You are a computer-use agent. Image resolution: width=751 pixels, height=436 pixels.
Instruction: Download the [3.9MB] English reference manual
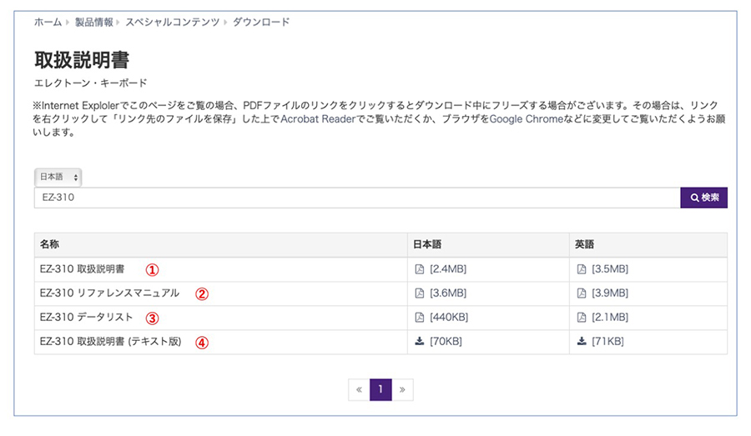(x=610, y=293)
